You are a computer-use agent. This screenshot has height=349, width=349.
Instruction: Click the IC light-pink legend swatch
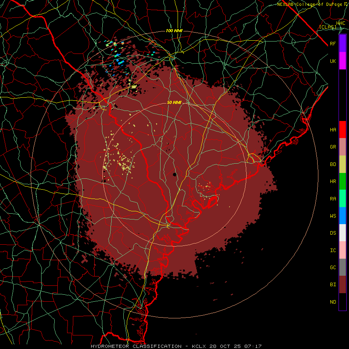pos(342,250)
